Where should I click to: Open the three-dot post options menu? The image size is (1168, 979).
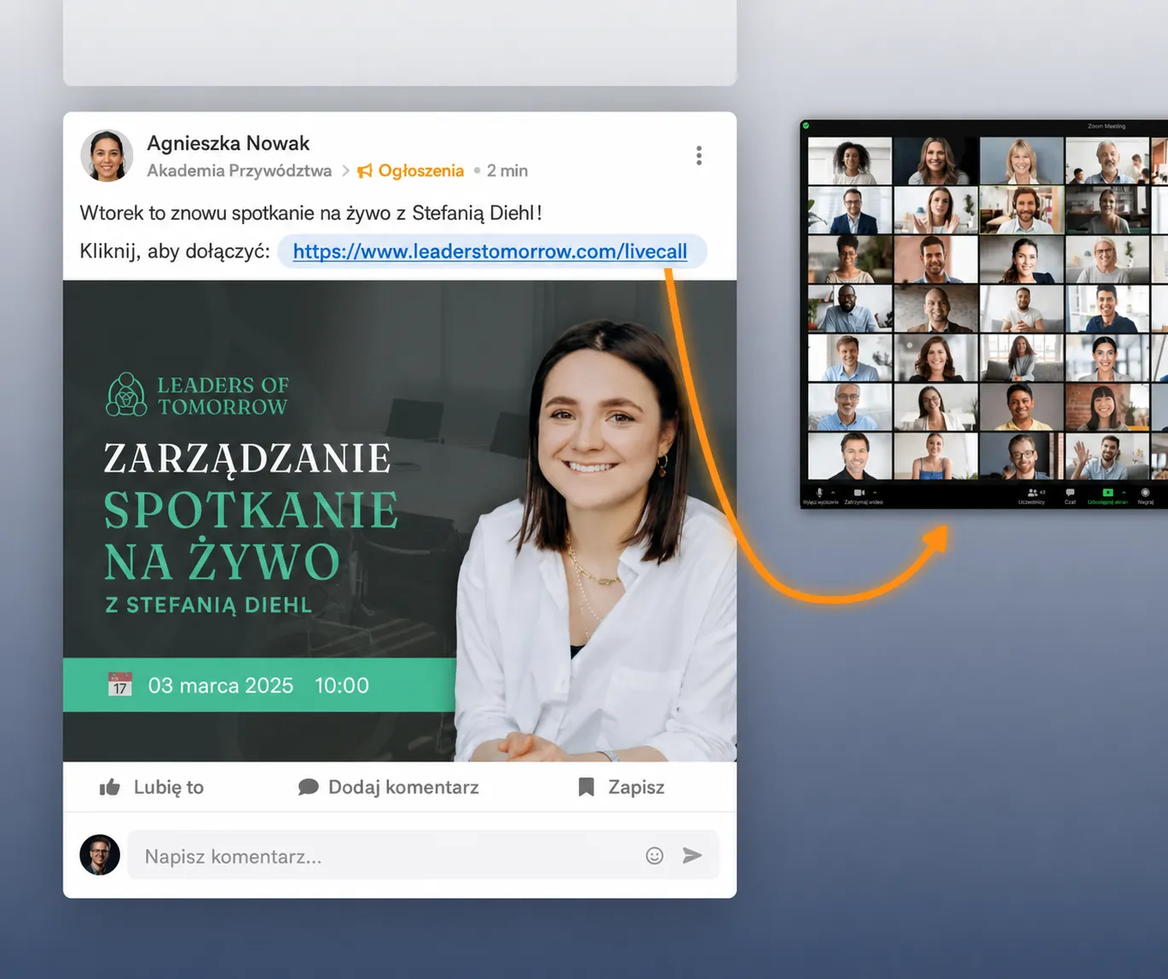[699, 155]
